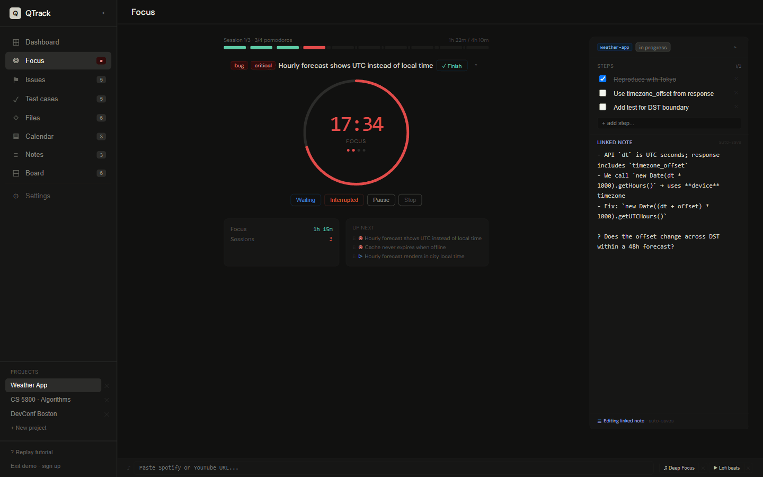Open the 'in progress' status dropdown
The height and width of the screenshot is (477, 763).
click(x=653, y=48)
